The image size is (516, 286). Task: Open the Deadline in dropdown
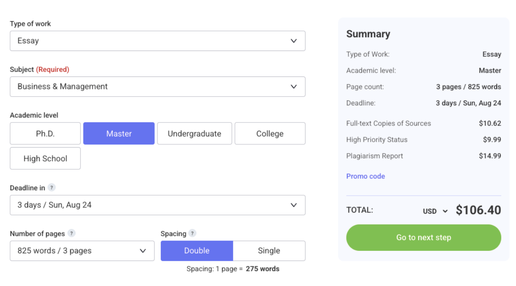click(157, 205)
